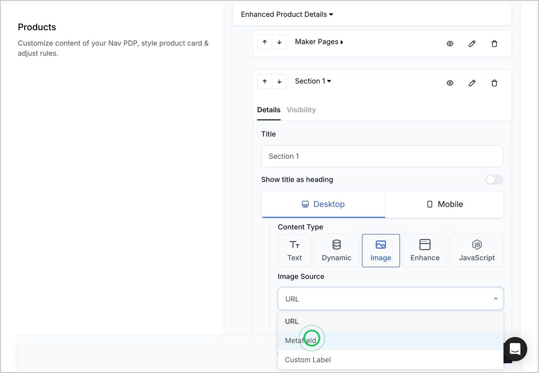Viewport: 539px width, 373px height.
Task: Select Custom Label image source option
Action: (390, 360)
